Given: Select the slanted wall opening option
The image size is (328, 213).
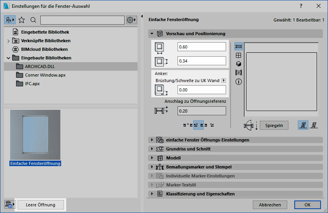Looking at the screenshot, I should tap(314, 125).
